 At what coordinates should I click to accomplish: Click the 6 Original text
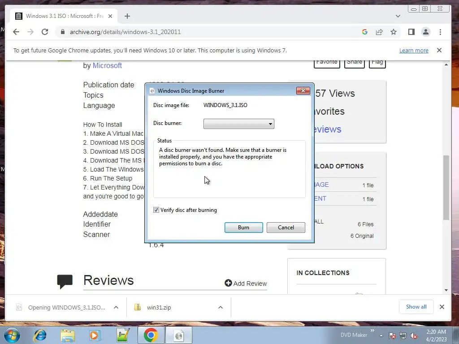click(362, 236)
